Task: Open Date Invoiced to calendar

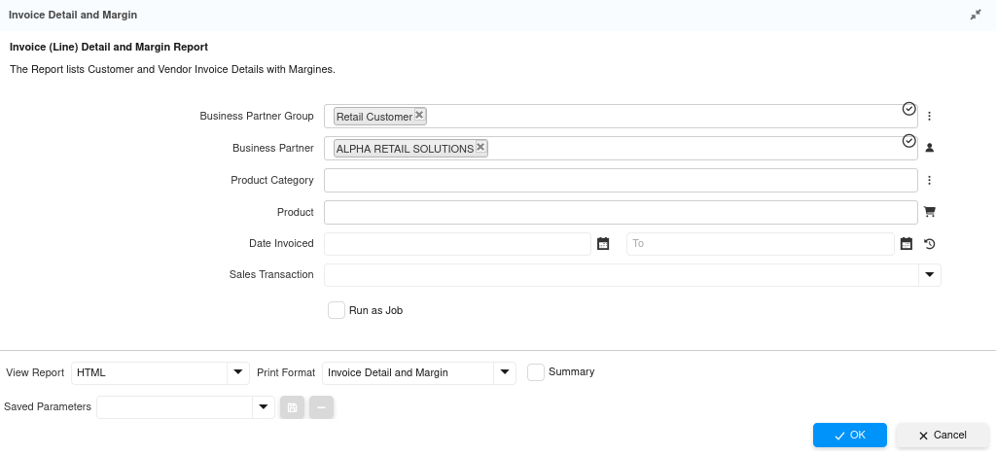Action: point(907,244)
